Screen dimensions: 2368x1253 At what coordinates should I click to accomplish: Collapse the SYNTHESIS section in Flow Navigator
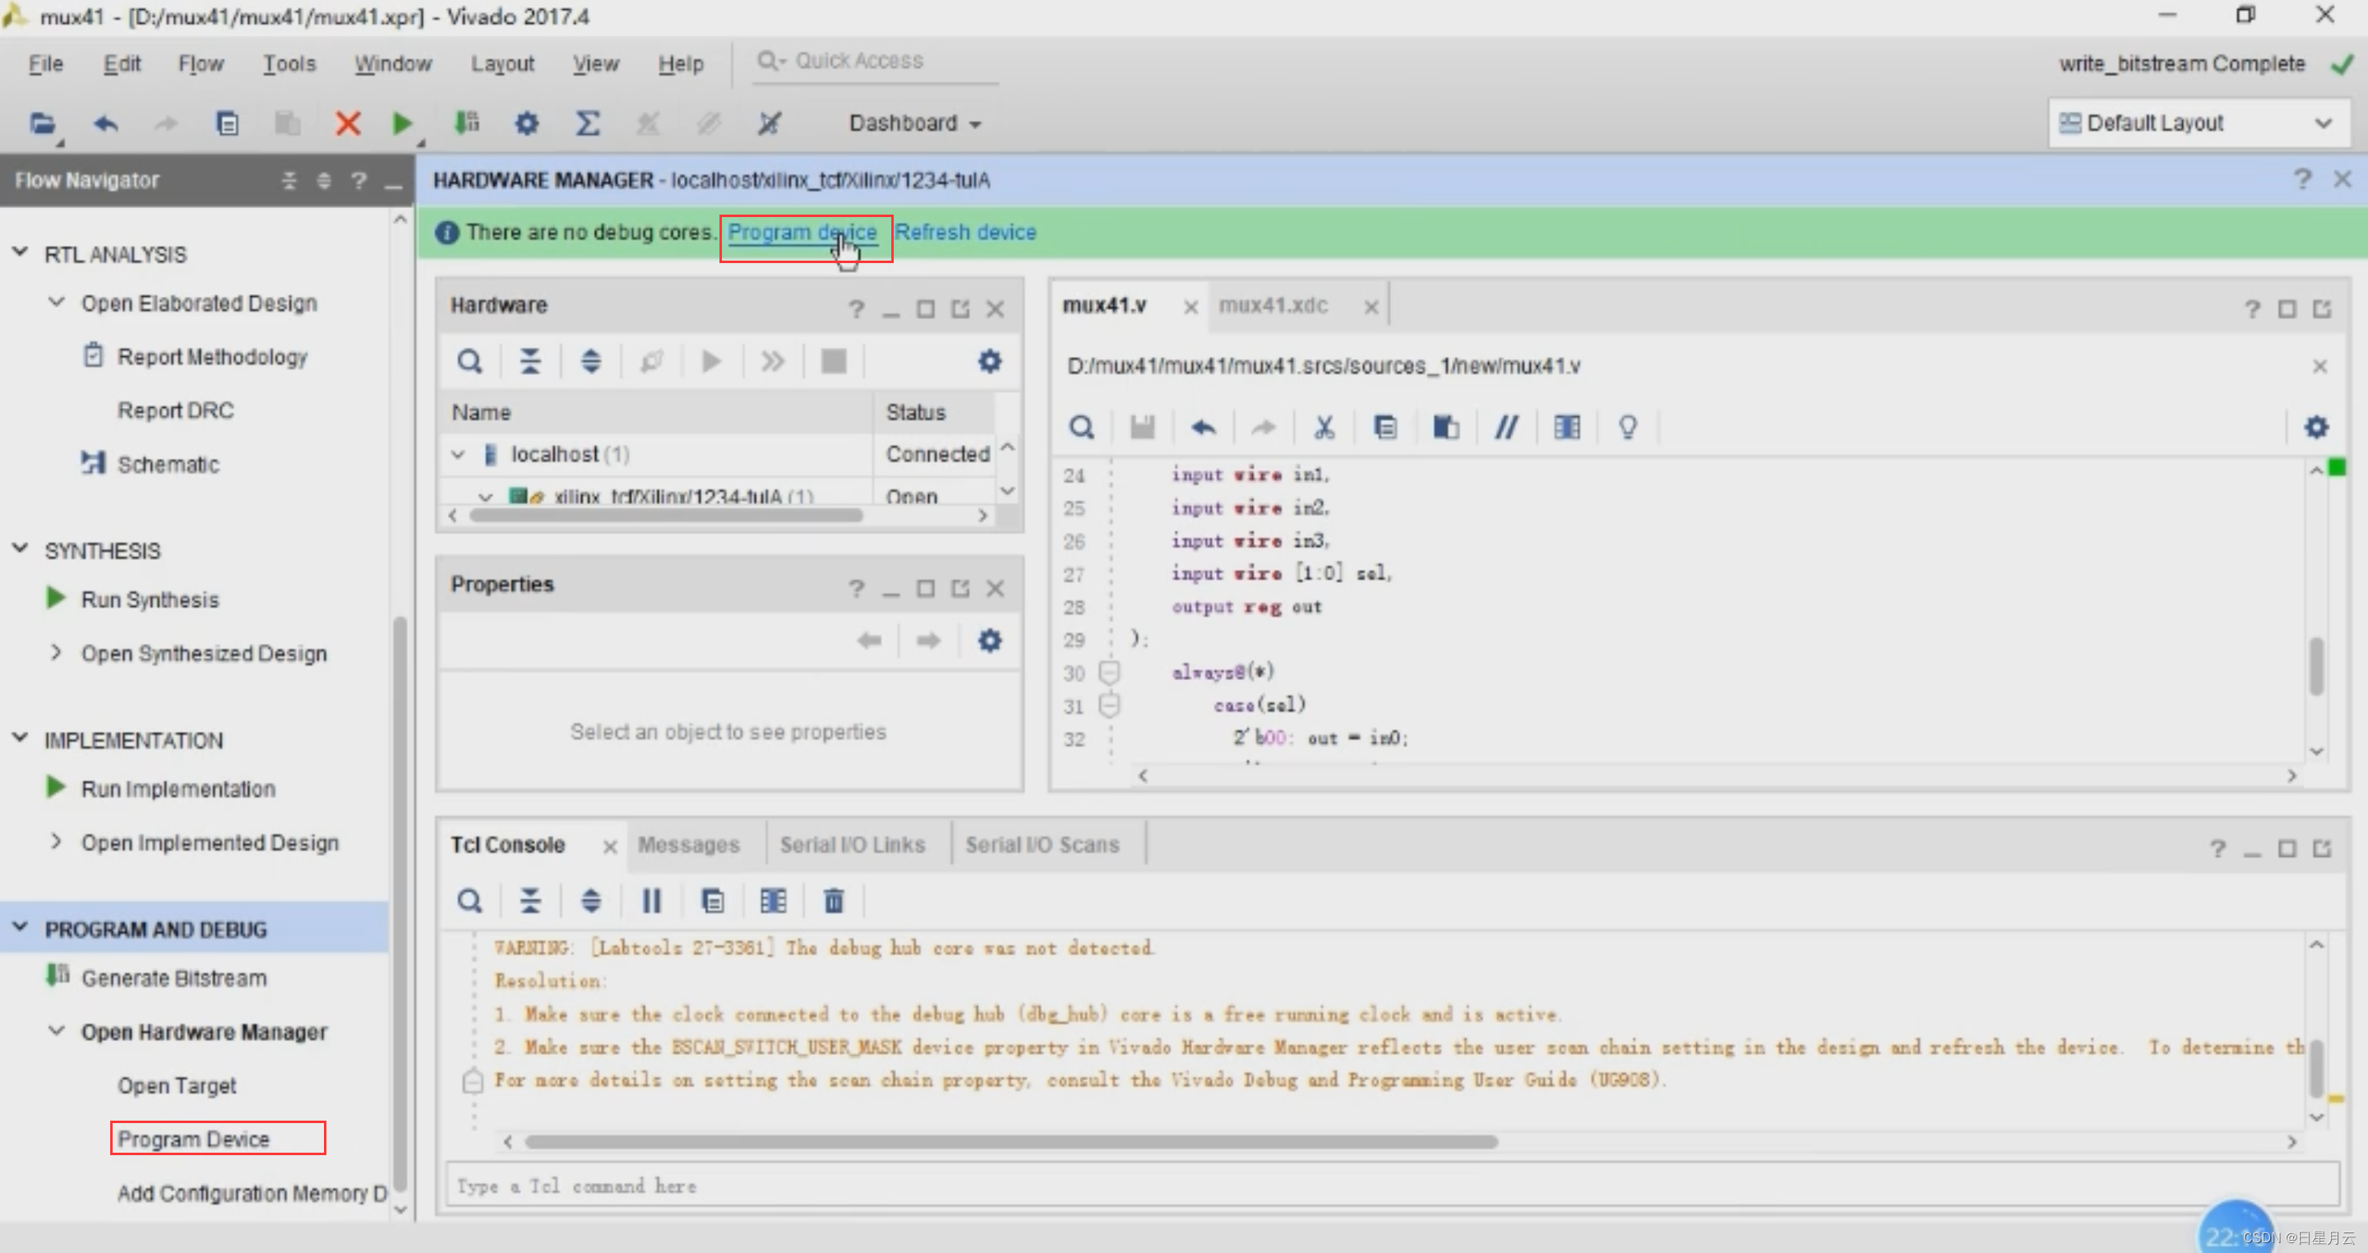[21, 550]
